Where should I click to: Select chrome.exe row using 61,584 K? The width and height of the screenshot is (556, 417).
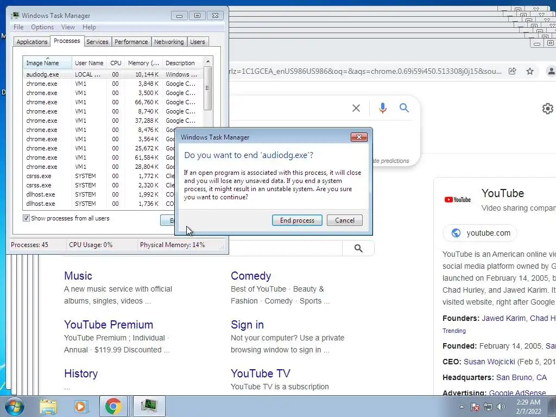99,157
